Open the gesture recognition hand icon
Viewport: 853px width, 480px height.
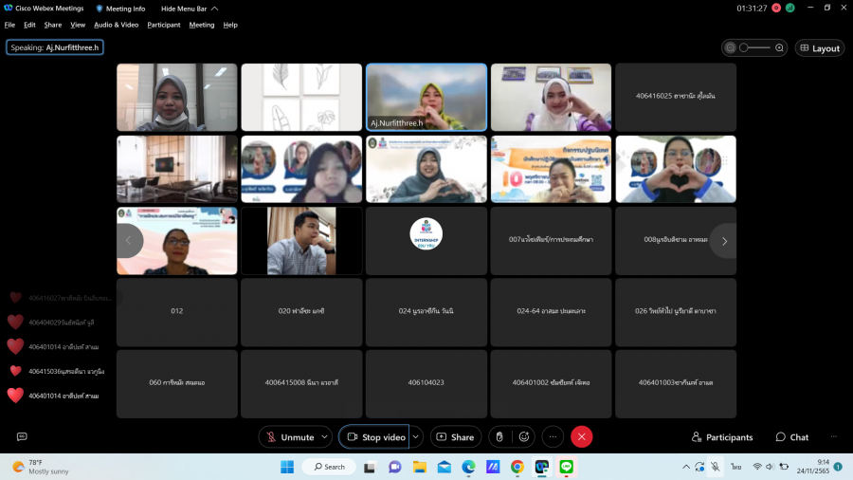[x=499, y=436]
